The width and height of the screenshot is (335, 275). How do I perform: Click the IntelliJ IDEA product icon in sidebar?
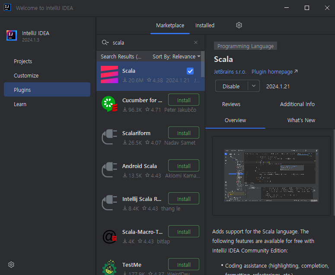(x=12, y=36)
